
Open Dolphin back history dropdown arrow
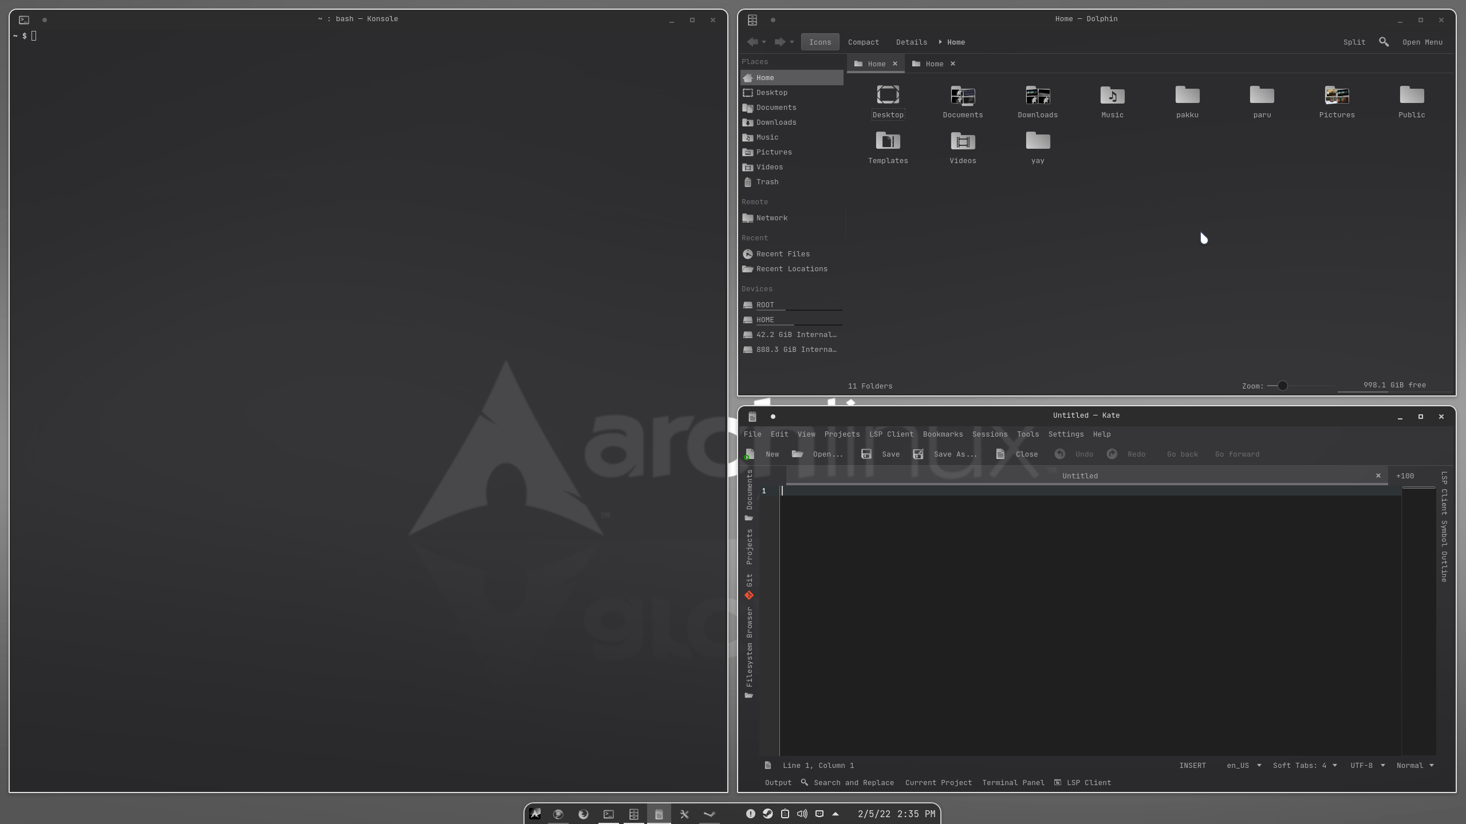point(764,42)
